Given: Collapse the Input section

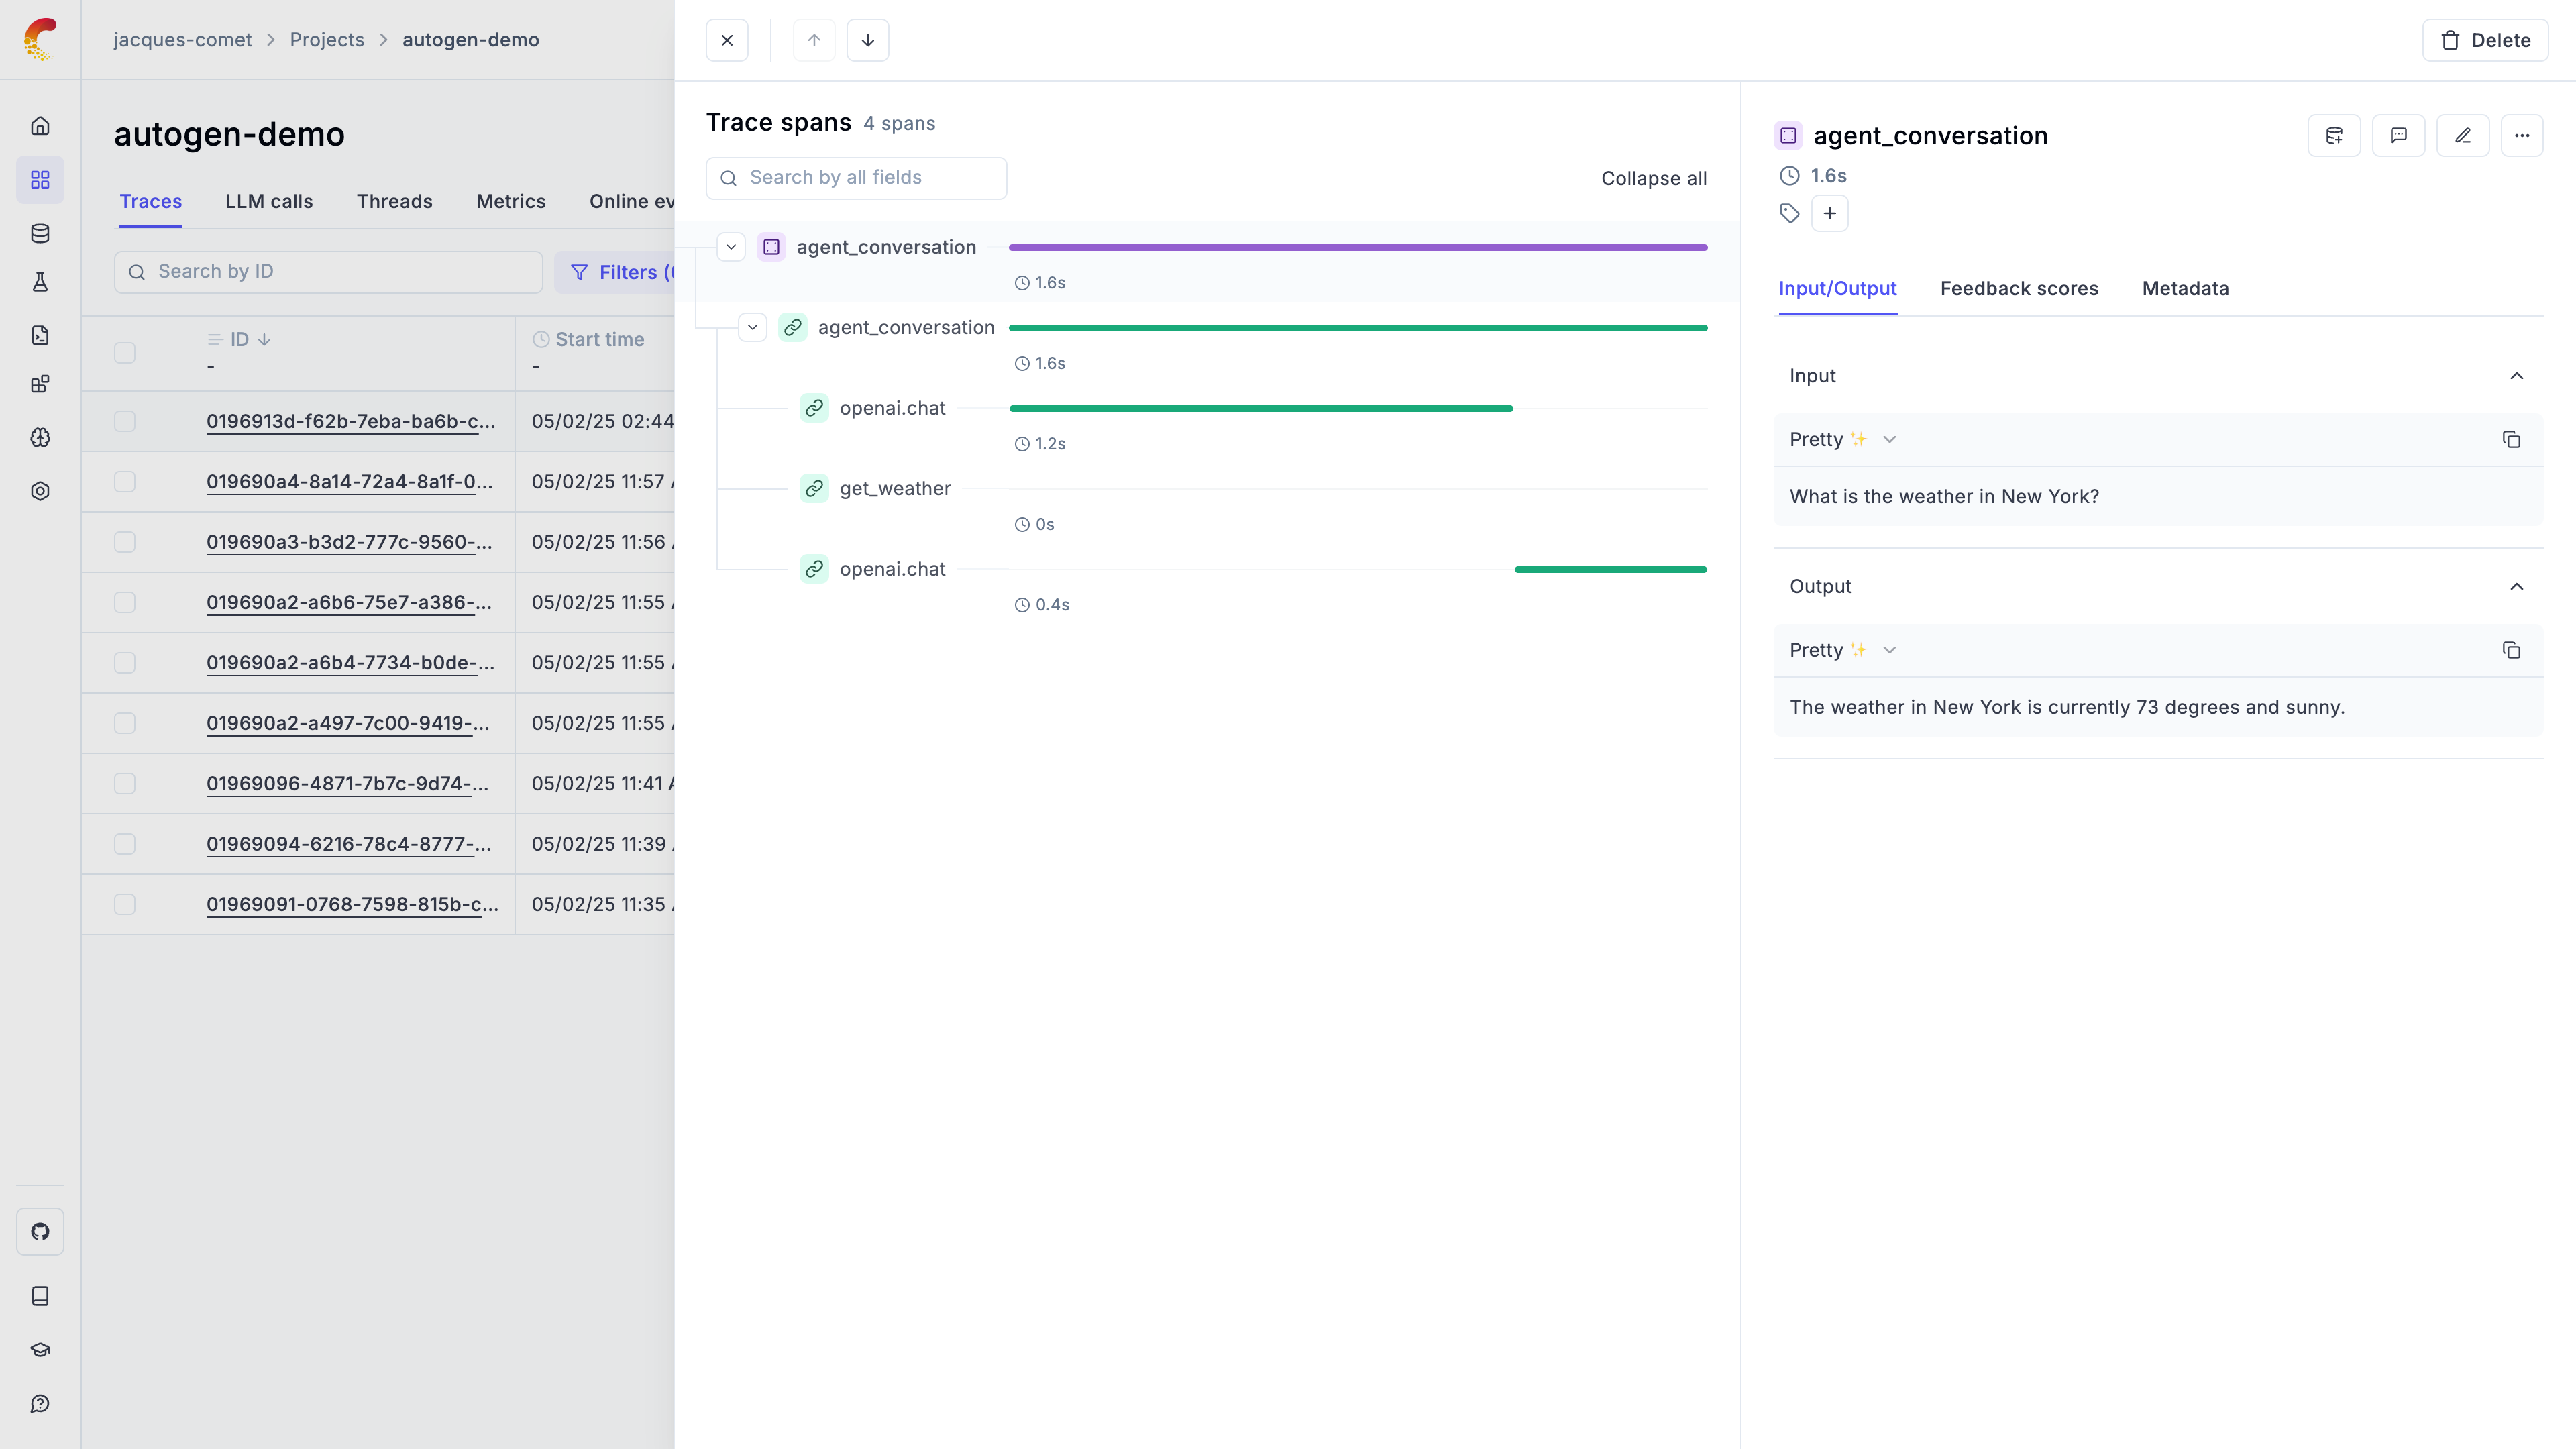Looking at the screenshot, I should click(x=2516, y=376).
